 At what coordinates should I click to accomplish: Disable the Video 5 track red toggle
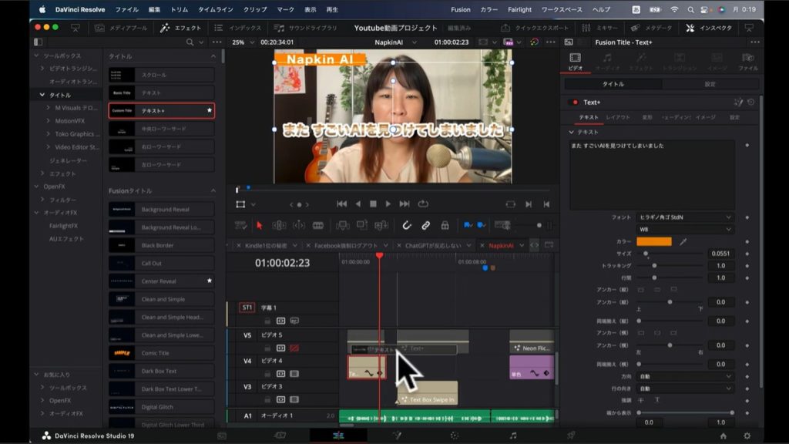294,348
